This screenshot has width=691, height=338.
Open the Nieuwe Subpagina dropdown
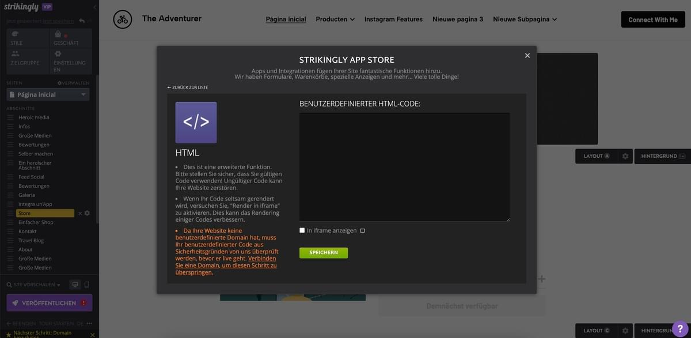524,19
